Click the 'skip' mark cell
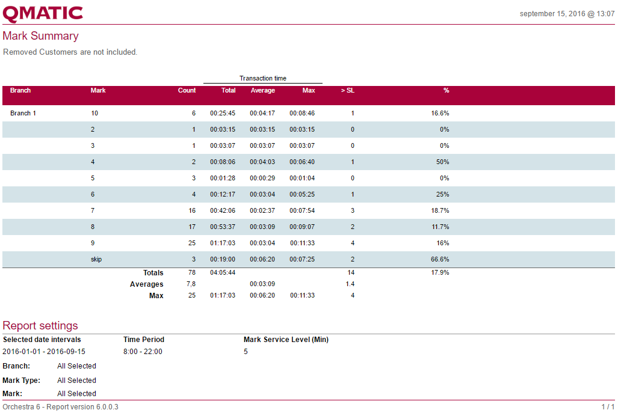Viewport: 618px width, 419px height. [96, 260]
